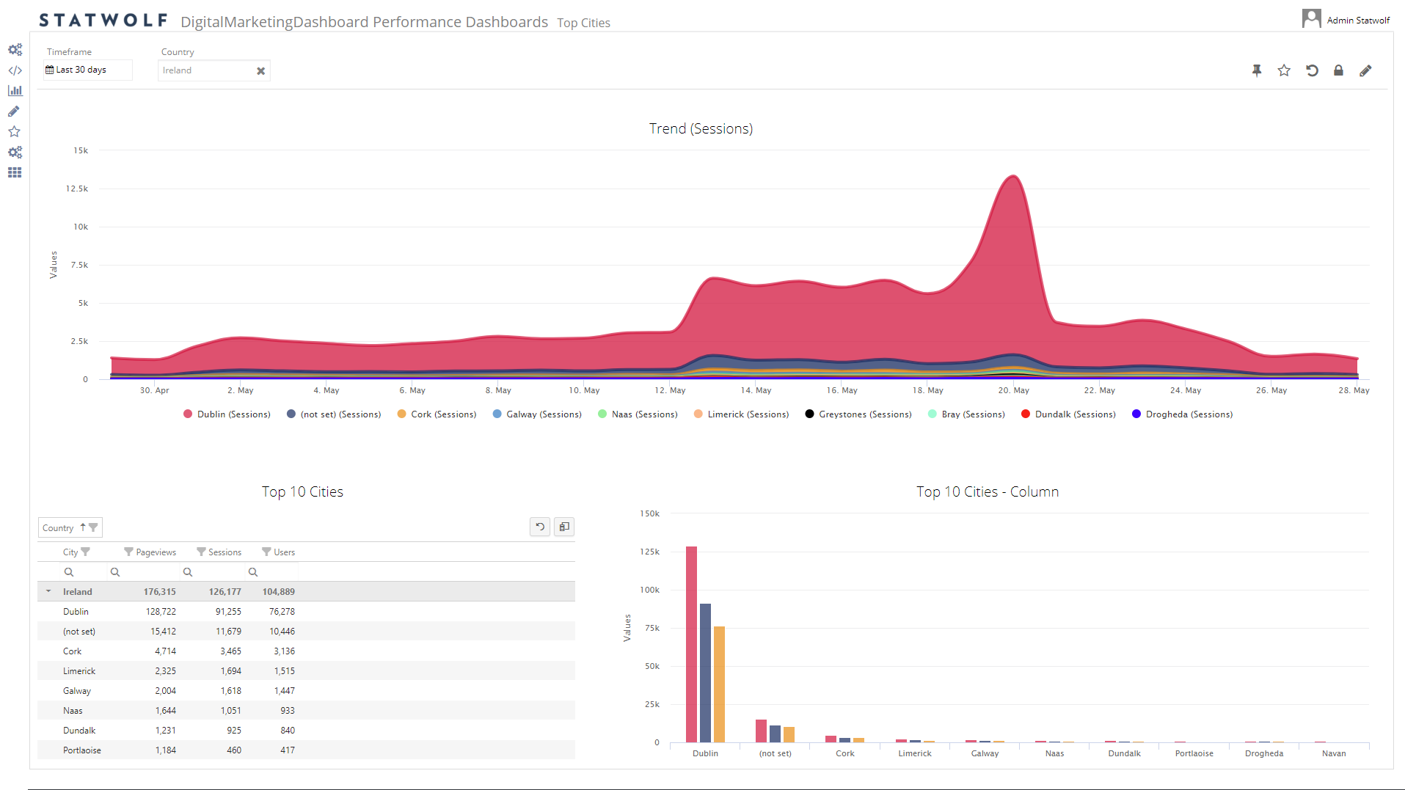Open the top gears settings icon in sidebar
The image size is (1405, 790).
coord(15,50)
